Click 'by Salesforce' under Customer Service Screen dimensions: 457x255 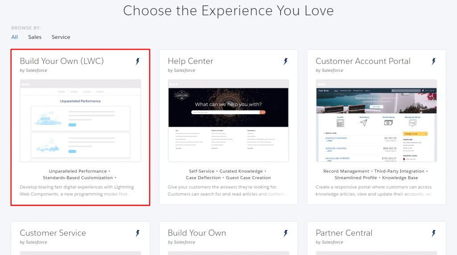pos(33,242)
